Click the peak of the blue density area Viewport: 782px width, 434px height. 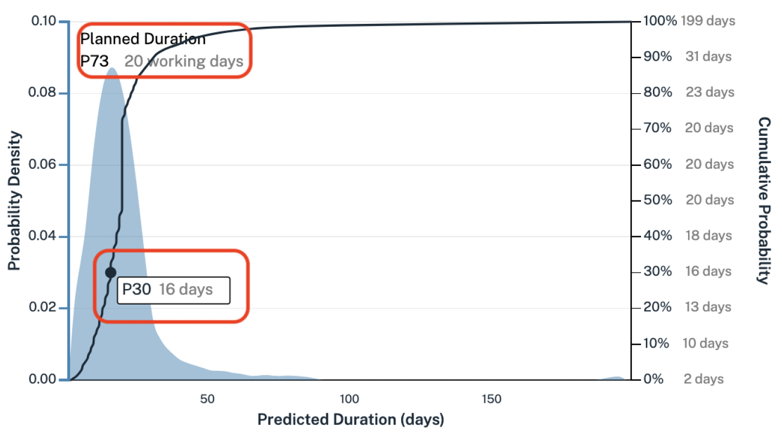(113, 69)
